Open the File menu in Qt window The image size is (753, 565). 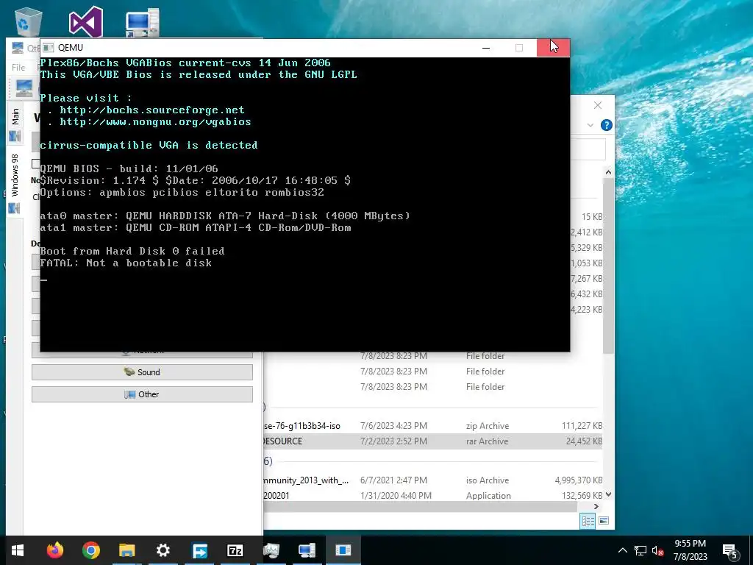(18, 67)
